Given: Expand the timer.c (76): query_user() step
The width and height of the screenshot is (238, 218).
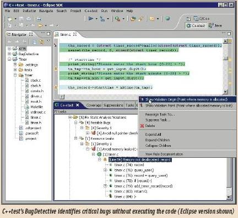Looking at the screenshot, I should click(105, 170).
